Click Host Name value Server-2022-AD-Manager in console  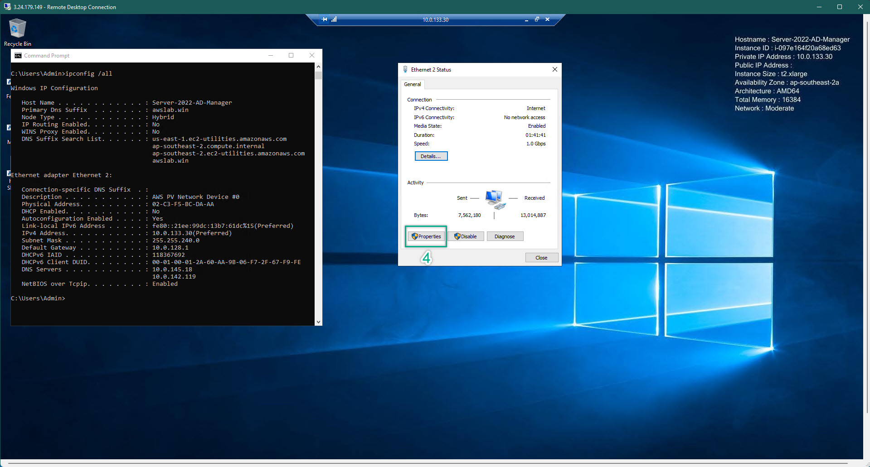click(x=192, y=103)
